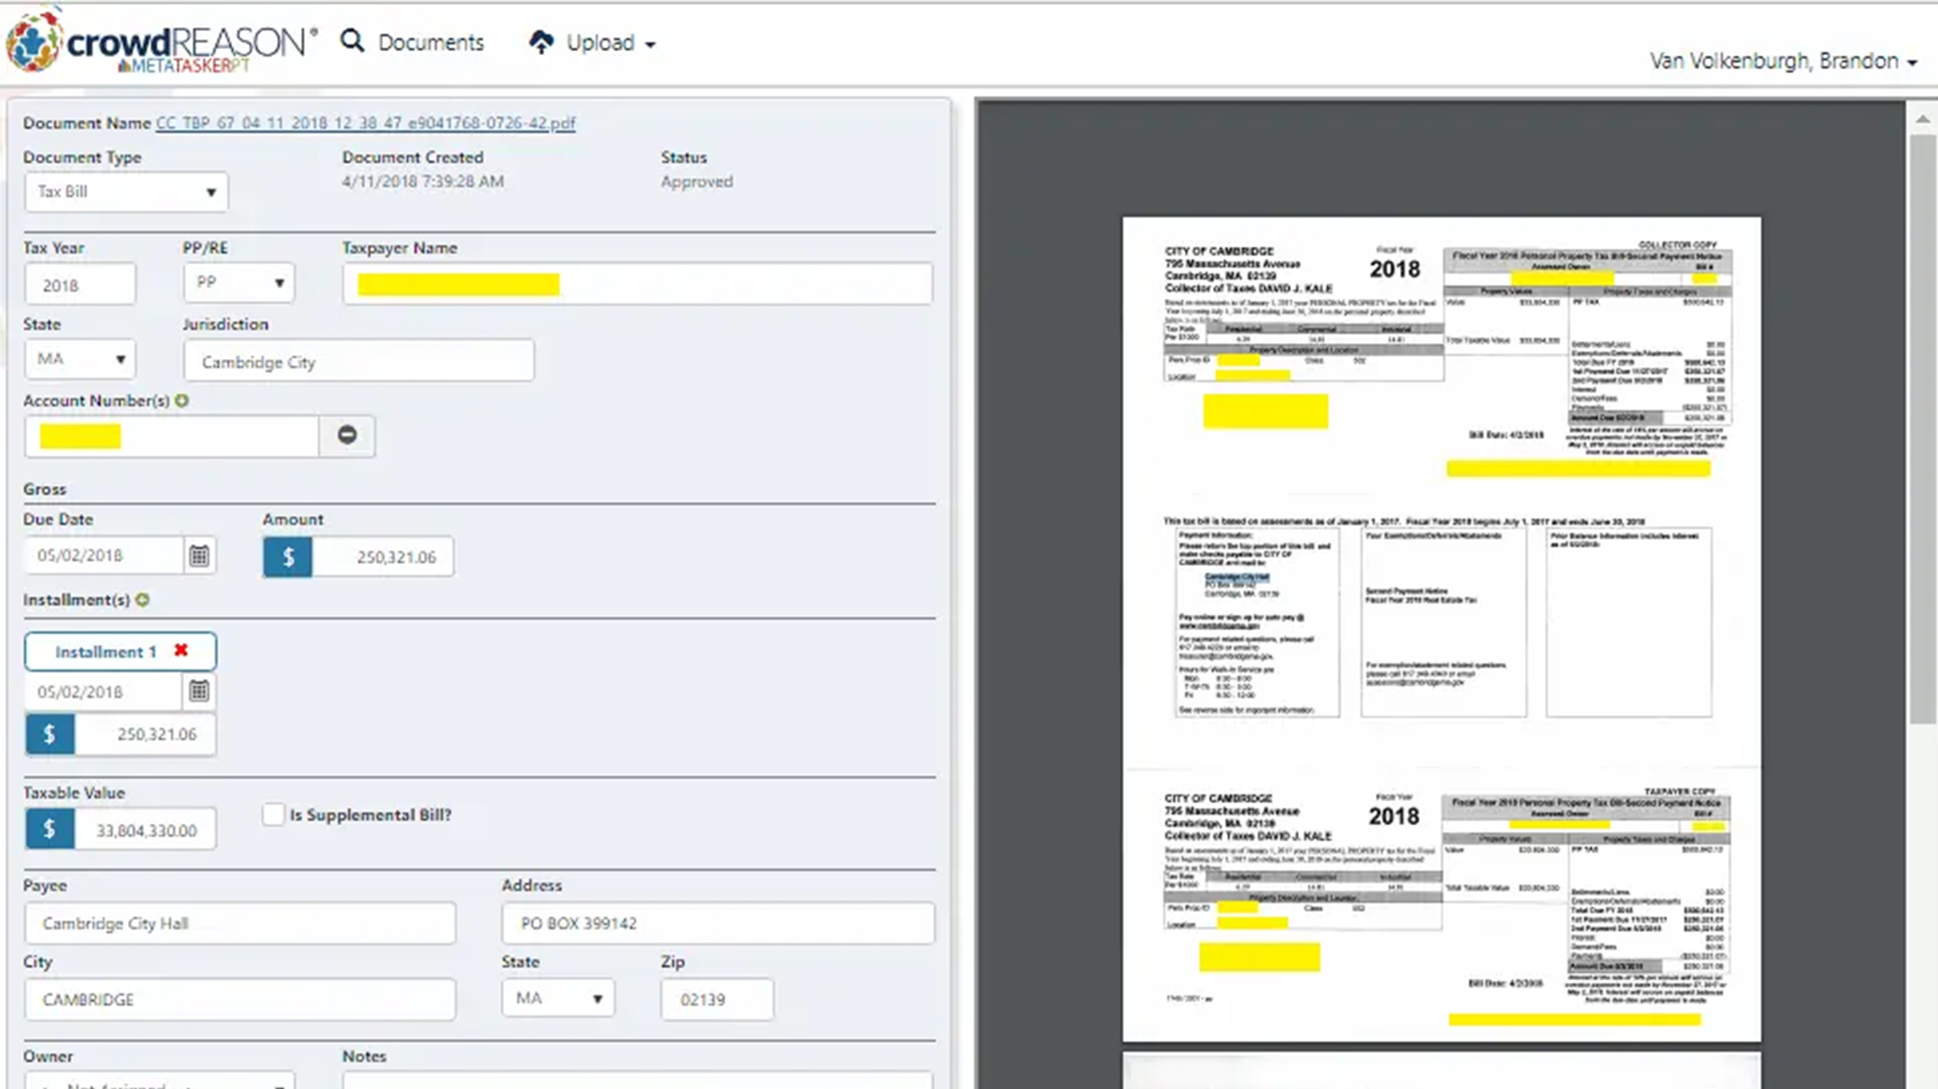
Task: Open Installment 1 date calendar picker
Action: coord(199,692)
